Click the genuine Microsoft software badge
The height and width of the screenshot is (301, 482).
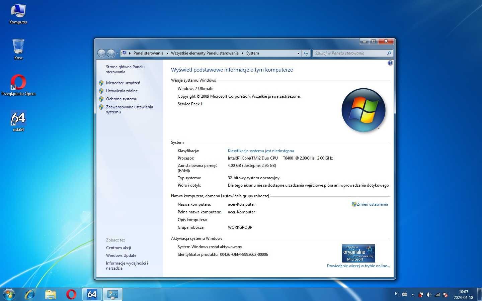tap(358, 253)
